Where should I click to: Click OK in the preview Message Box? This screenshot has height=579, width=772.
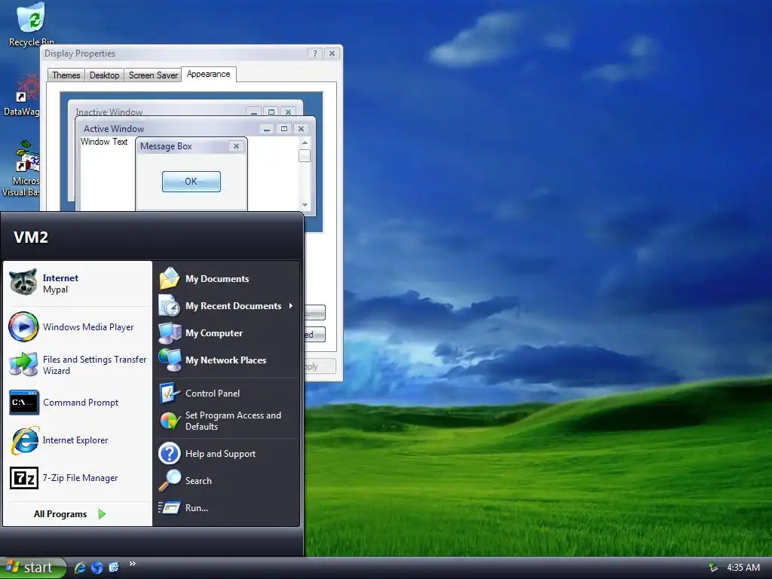[x=191, y=182]
